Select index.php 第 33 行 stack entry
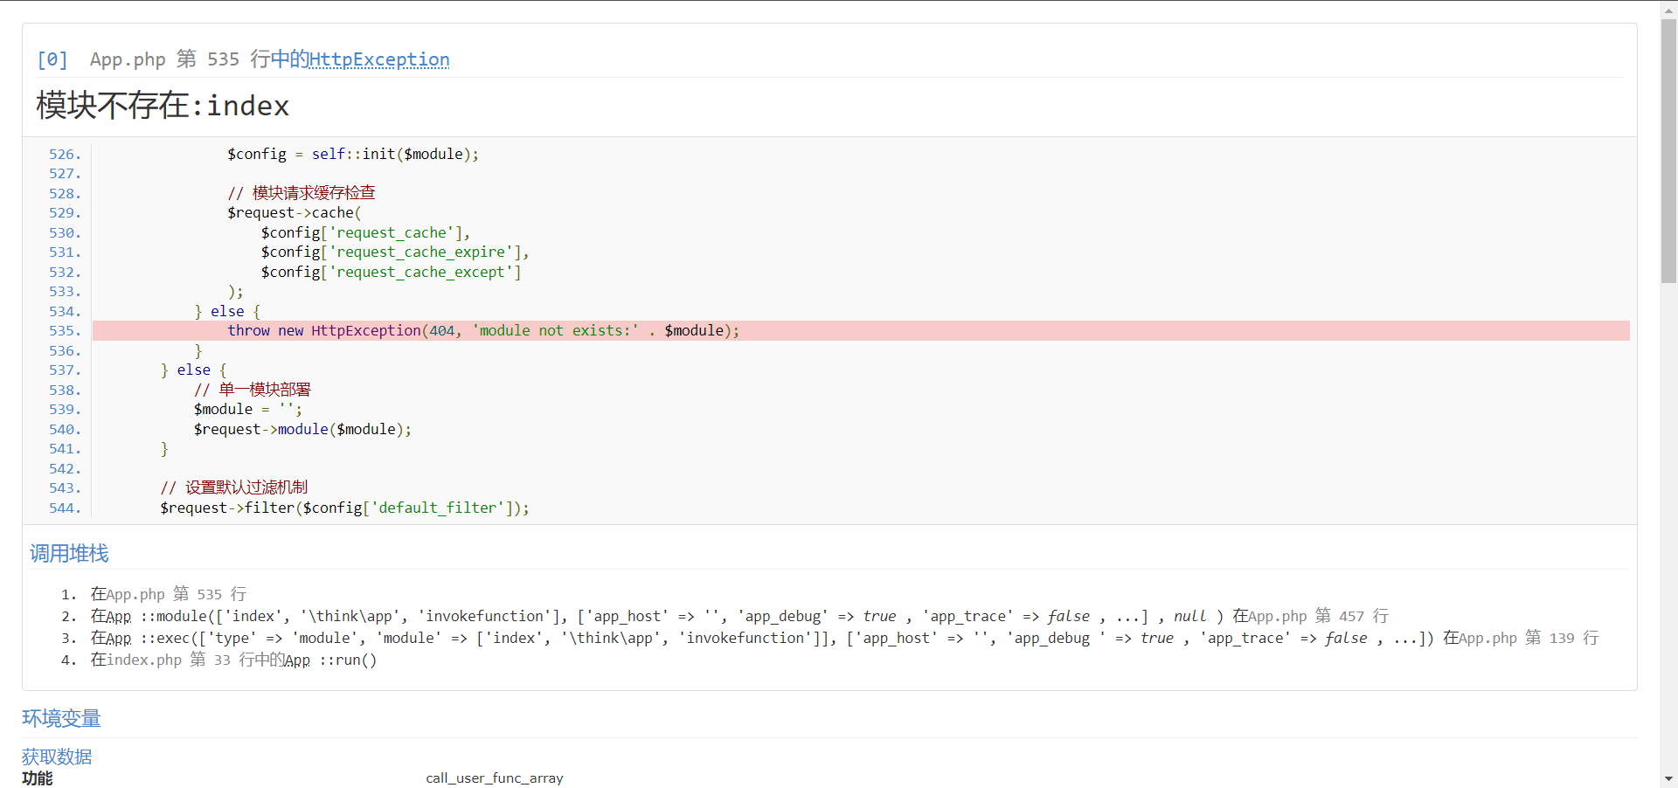1678x788 pixels. tap(160, 660)
